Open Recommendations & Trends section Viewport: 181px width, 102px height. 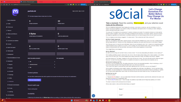pyautogui.click(x=13, y=58)
